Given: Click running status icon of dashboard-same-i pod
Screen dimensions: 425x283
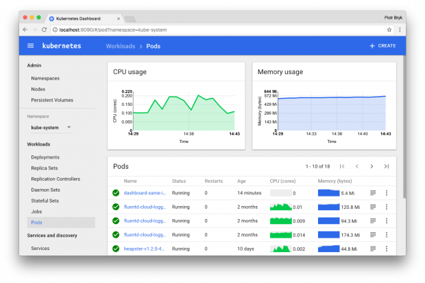Looking at the screenshot, I should tap(116, 193).
